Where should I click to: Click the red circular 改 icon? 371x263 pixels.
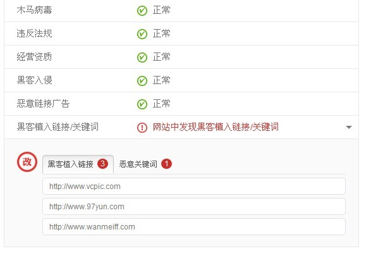pos(27,162)
